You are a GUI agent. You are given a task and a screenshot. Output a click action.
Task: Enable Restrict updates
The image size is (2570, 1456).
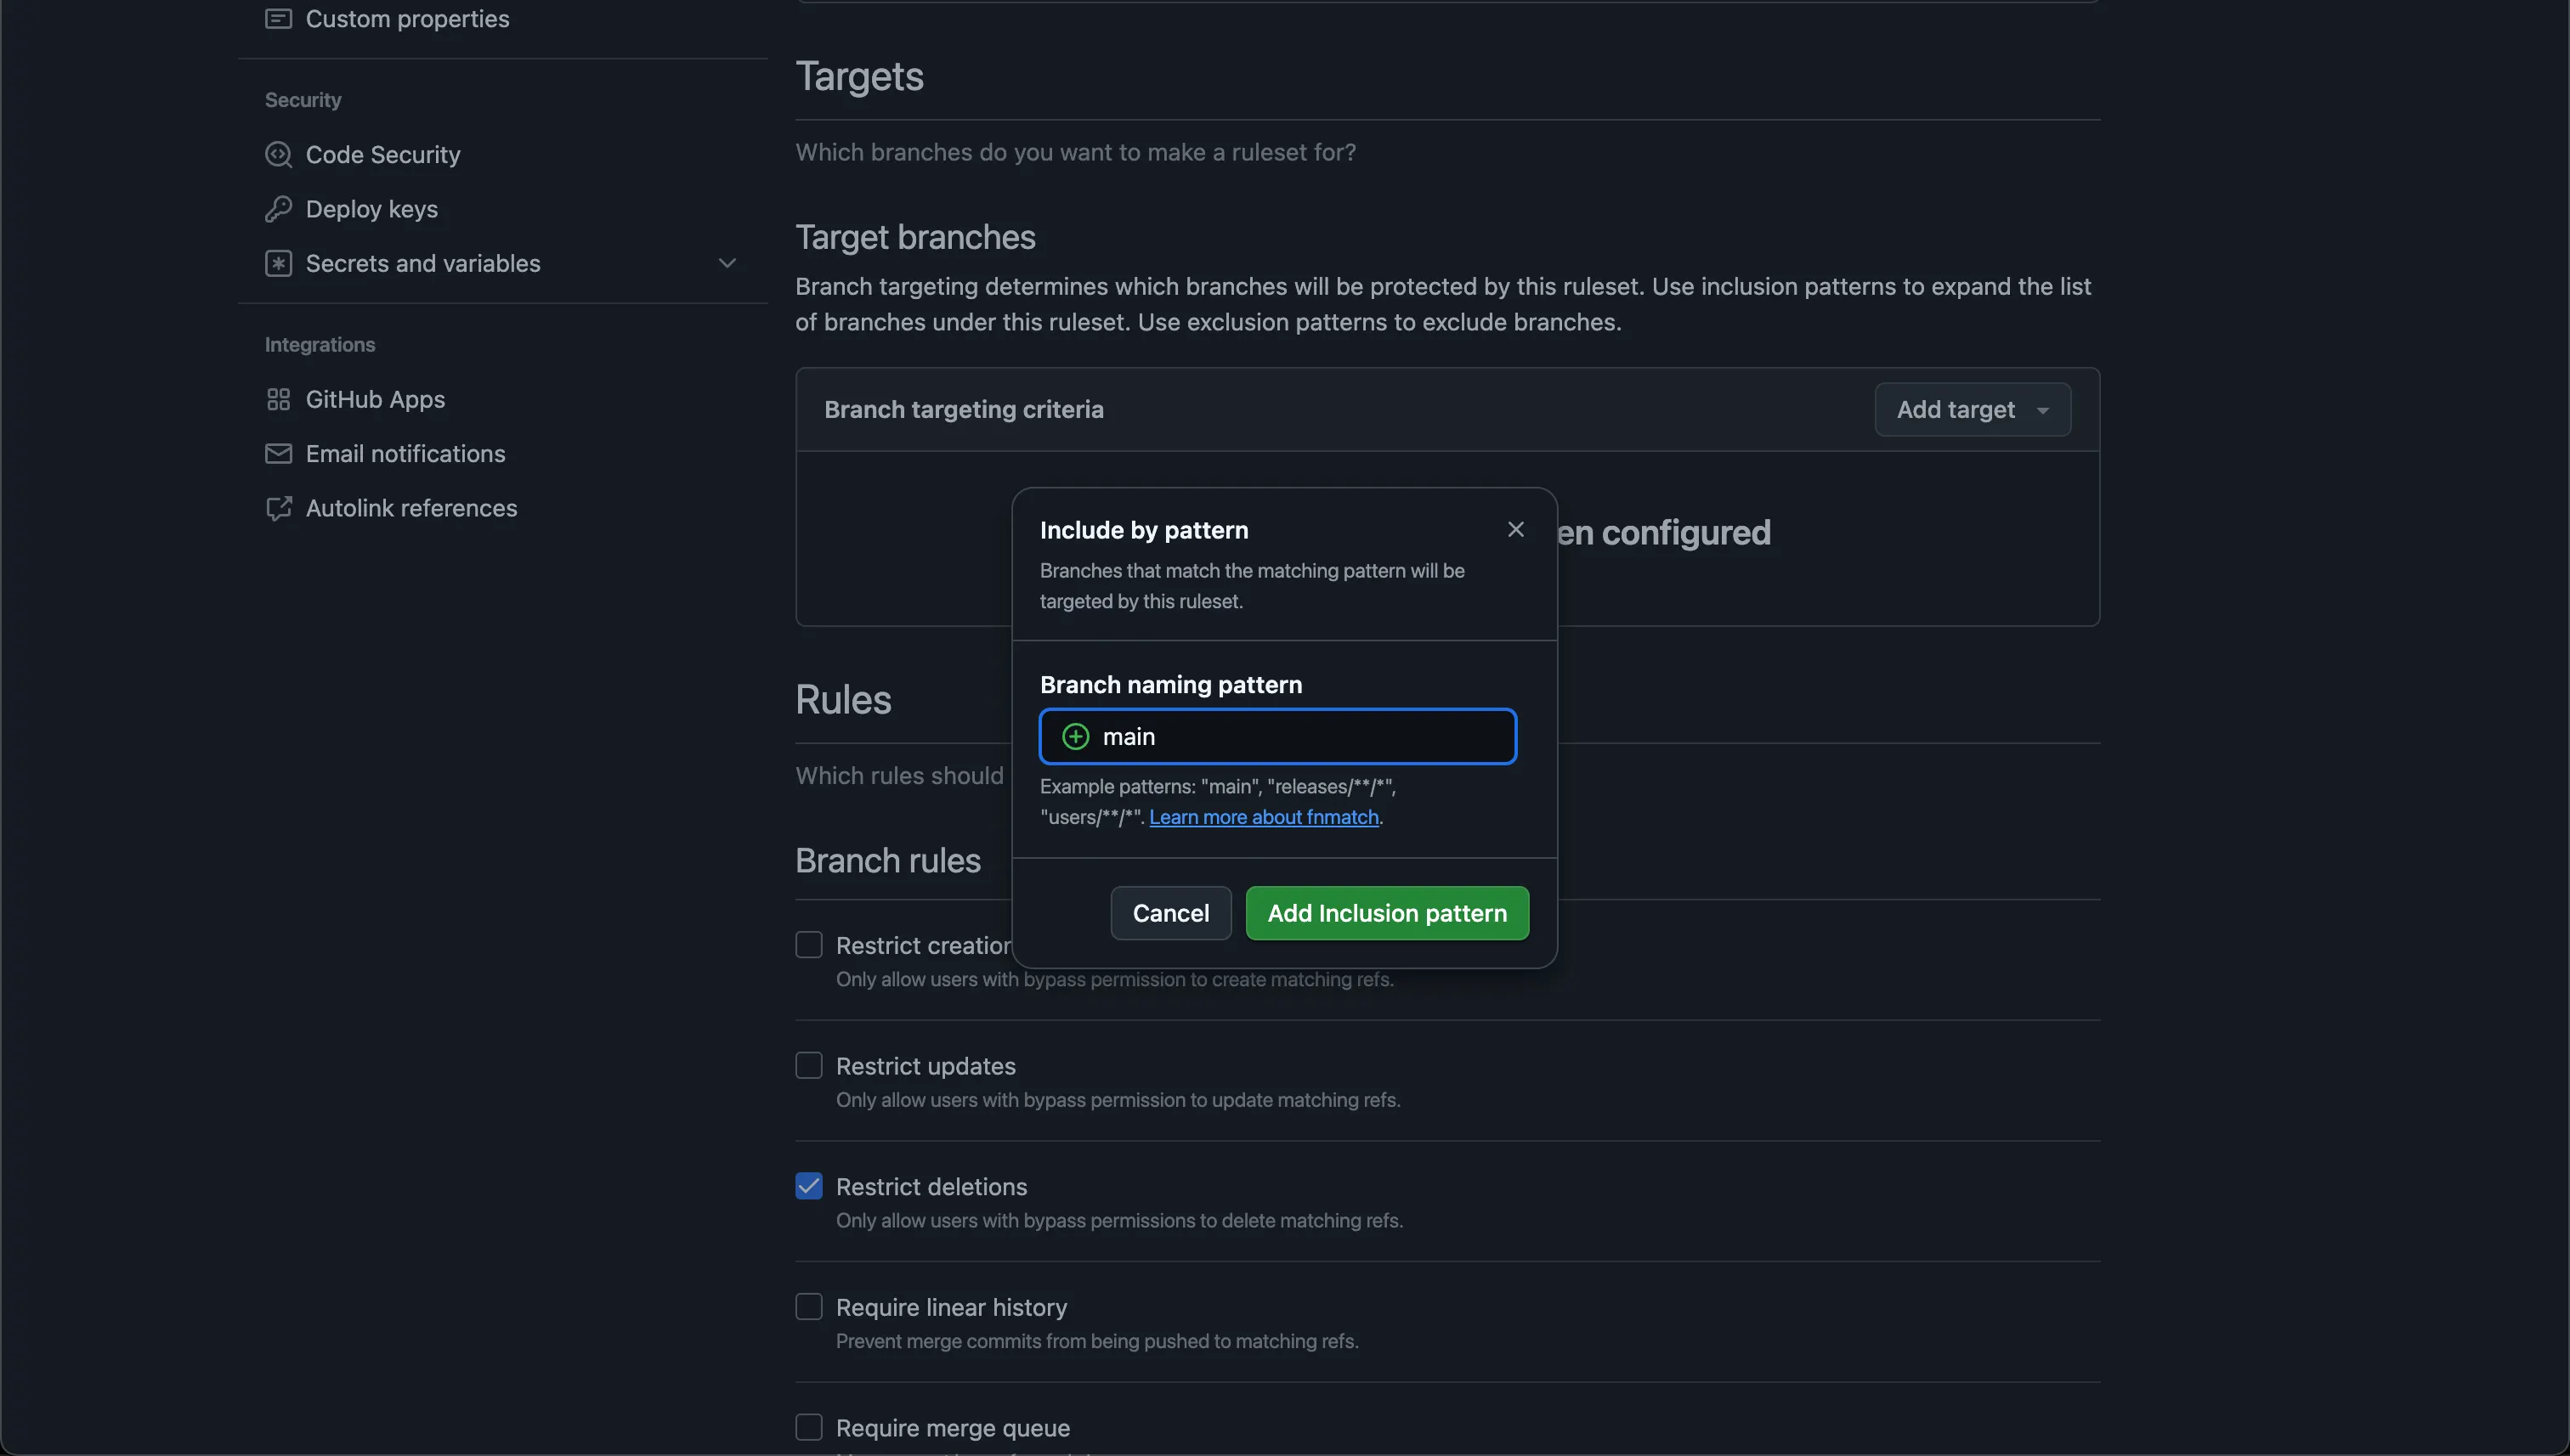(808, 1065)
